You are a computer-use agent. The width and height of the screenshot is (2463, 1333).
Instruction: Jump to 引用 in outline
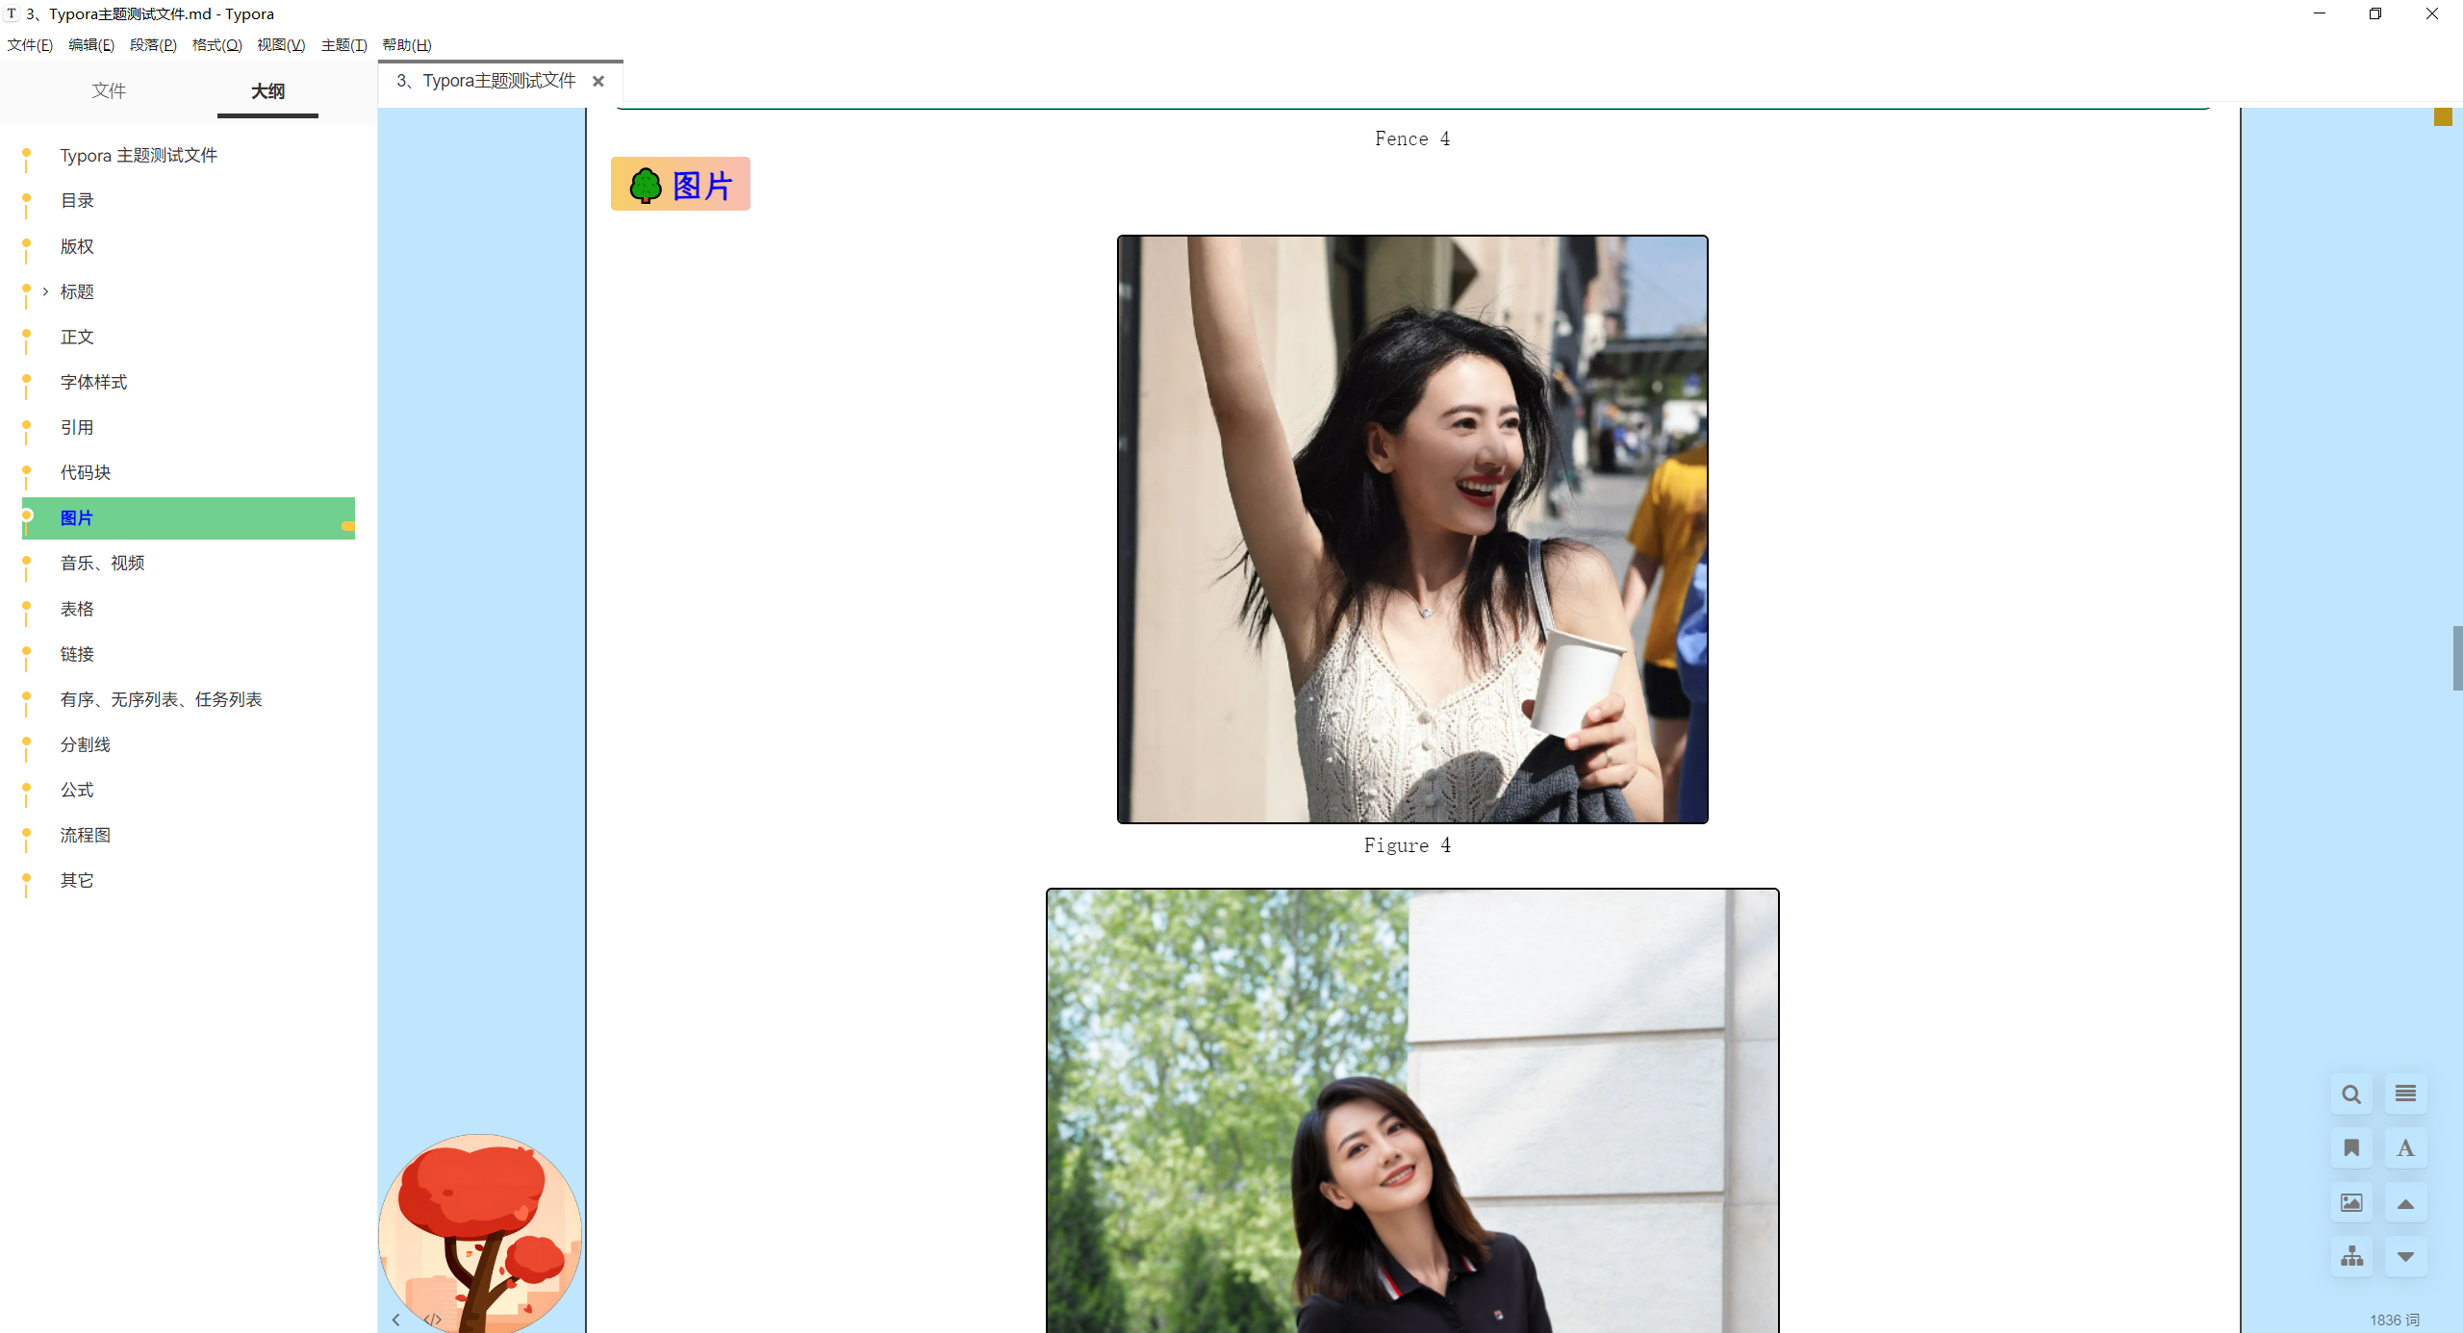(77, 427)
